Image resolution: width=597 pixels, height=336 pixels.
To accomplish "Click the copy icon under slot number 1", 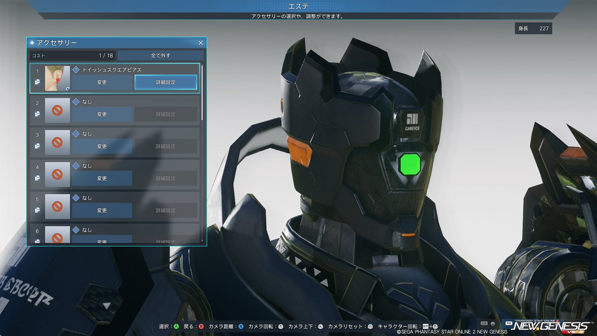I will click(37, 82).
